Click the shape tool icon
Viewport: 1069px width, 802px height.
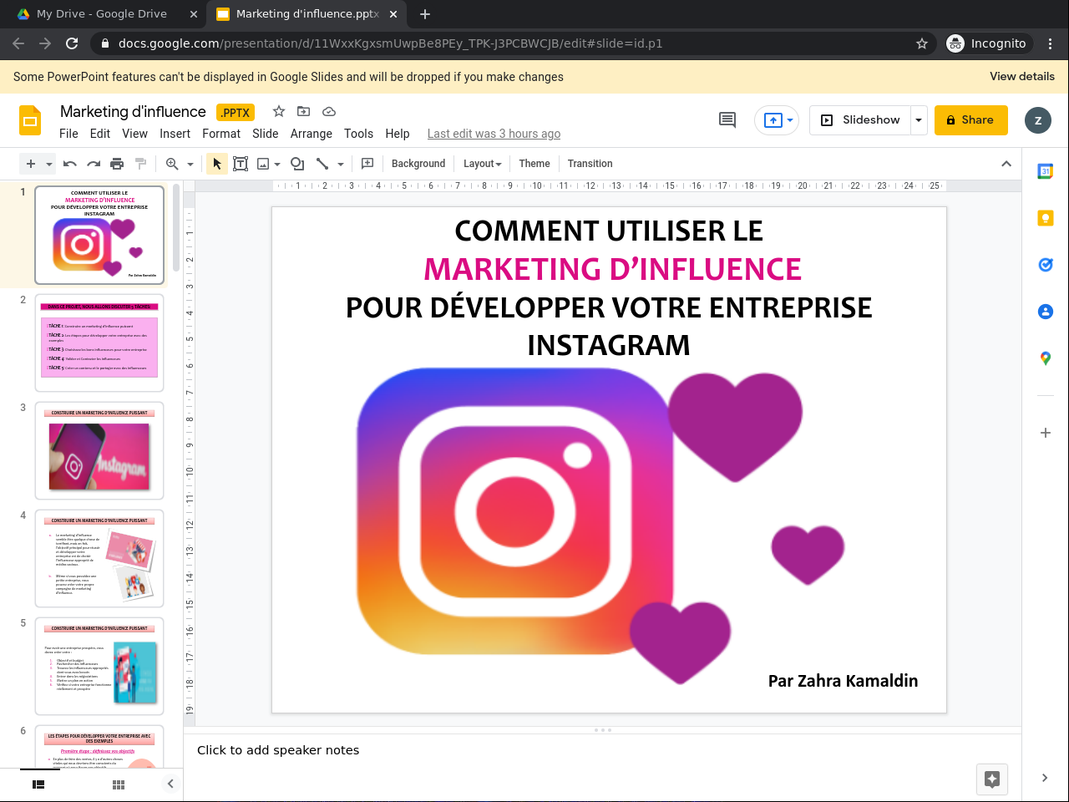[x=296, y=164]
